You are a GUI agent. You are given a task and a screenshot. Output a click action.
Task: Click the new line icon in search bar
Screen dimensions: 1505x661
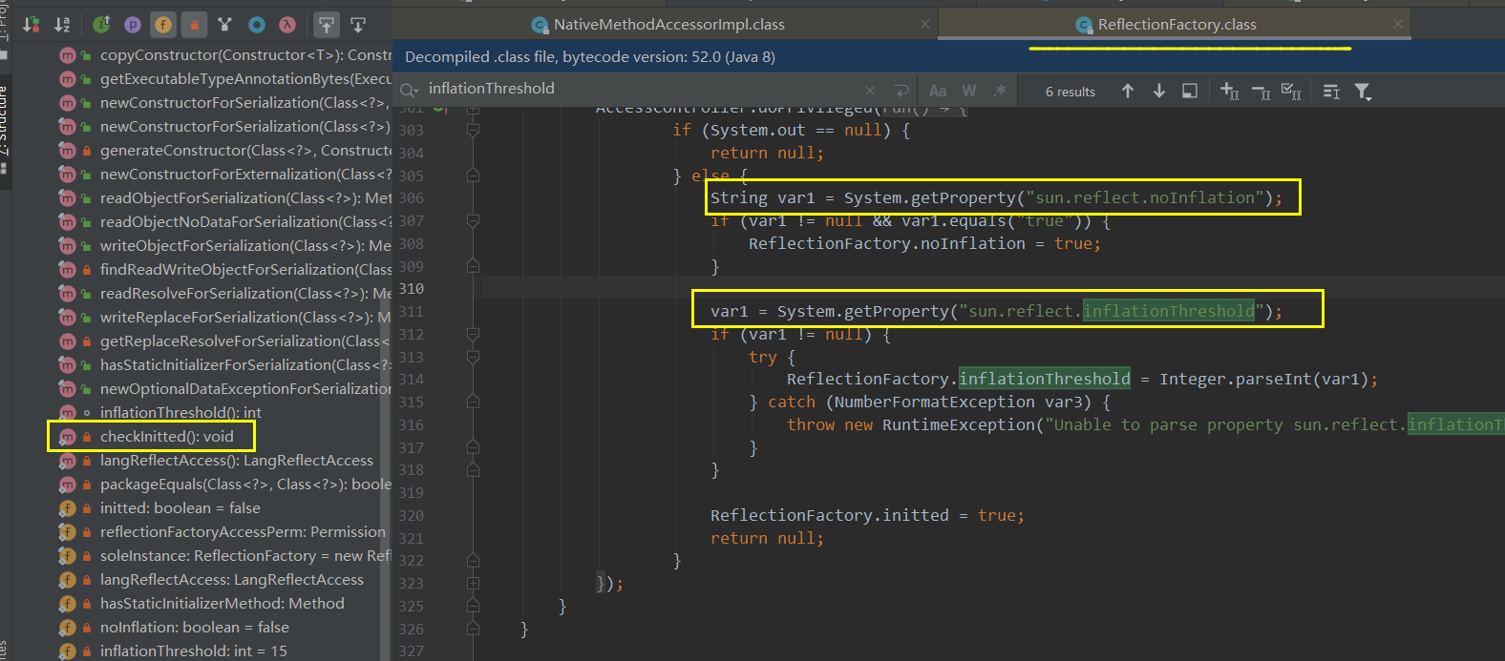(901, 91)
